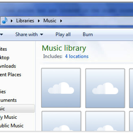Open the 4 locations link
Screen dimensions: 133x133
pos(77,56)
